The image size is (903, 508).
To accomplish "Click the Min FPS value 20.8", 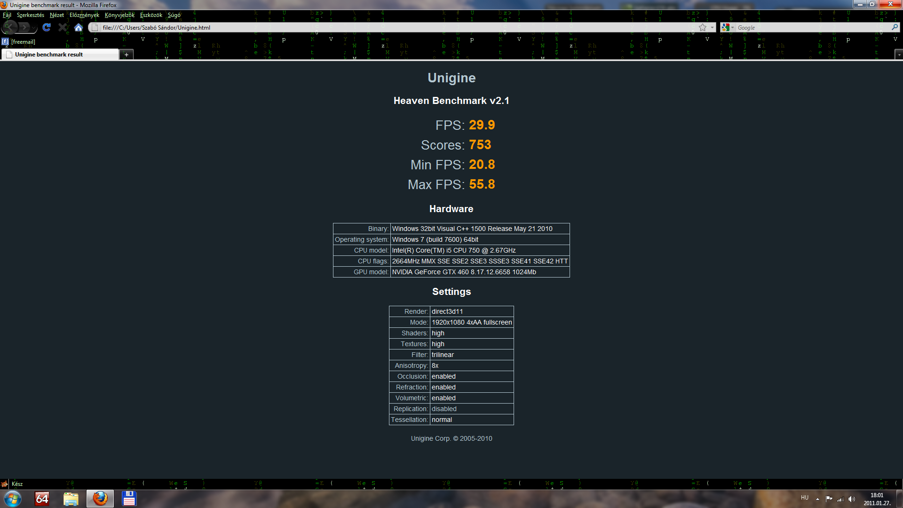I will pyautogui.click(x=482, y=165).
